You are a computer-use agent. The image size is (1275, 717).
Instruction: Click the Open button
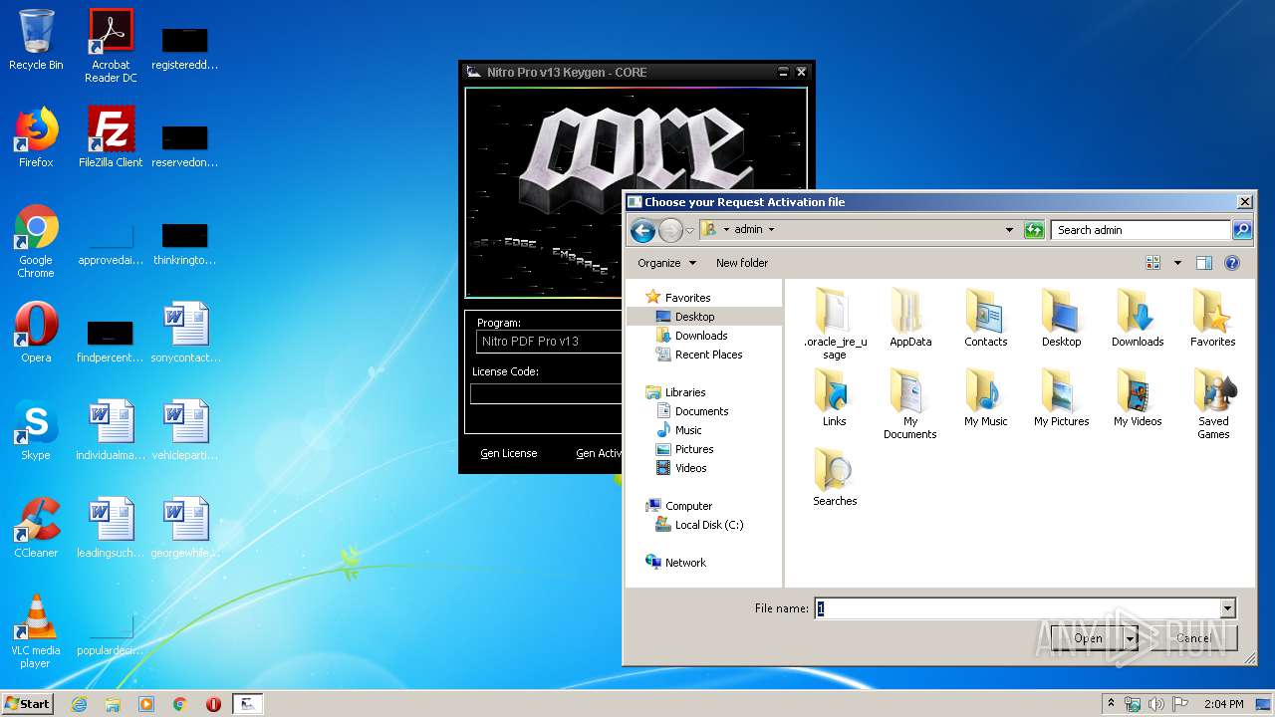(1088, 638)
